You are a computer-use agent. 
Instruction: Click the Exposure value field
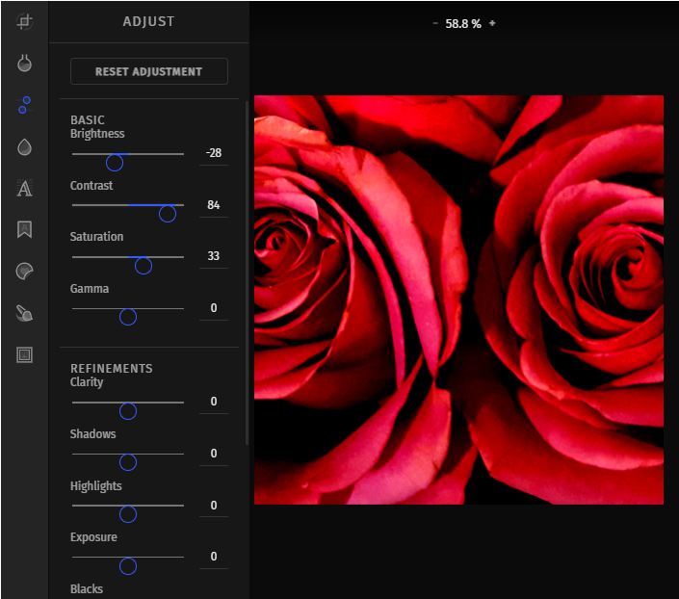click(x=214, y=557)
